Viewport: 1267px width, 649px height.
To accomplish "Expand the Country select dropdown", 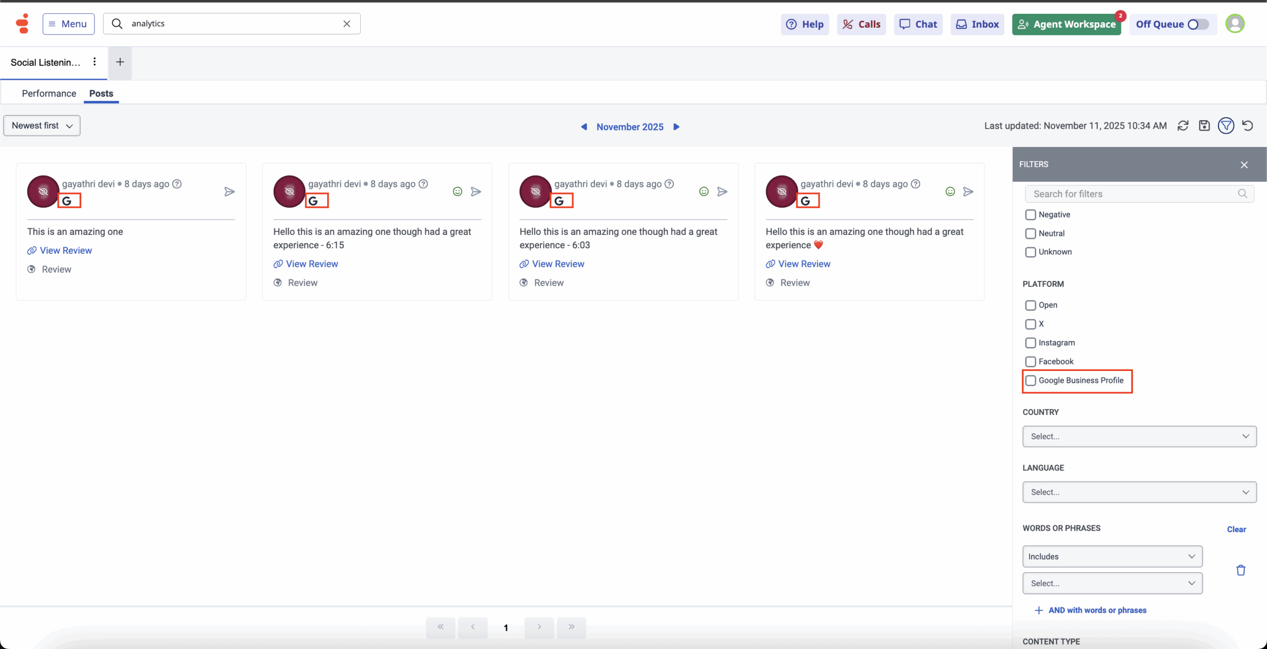I will tap(1139, 436).
